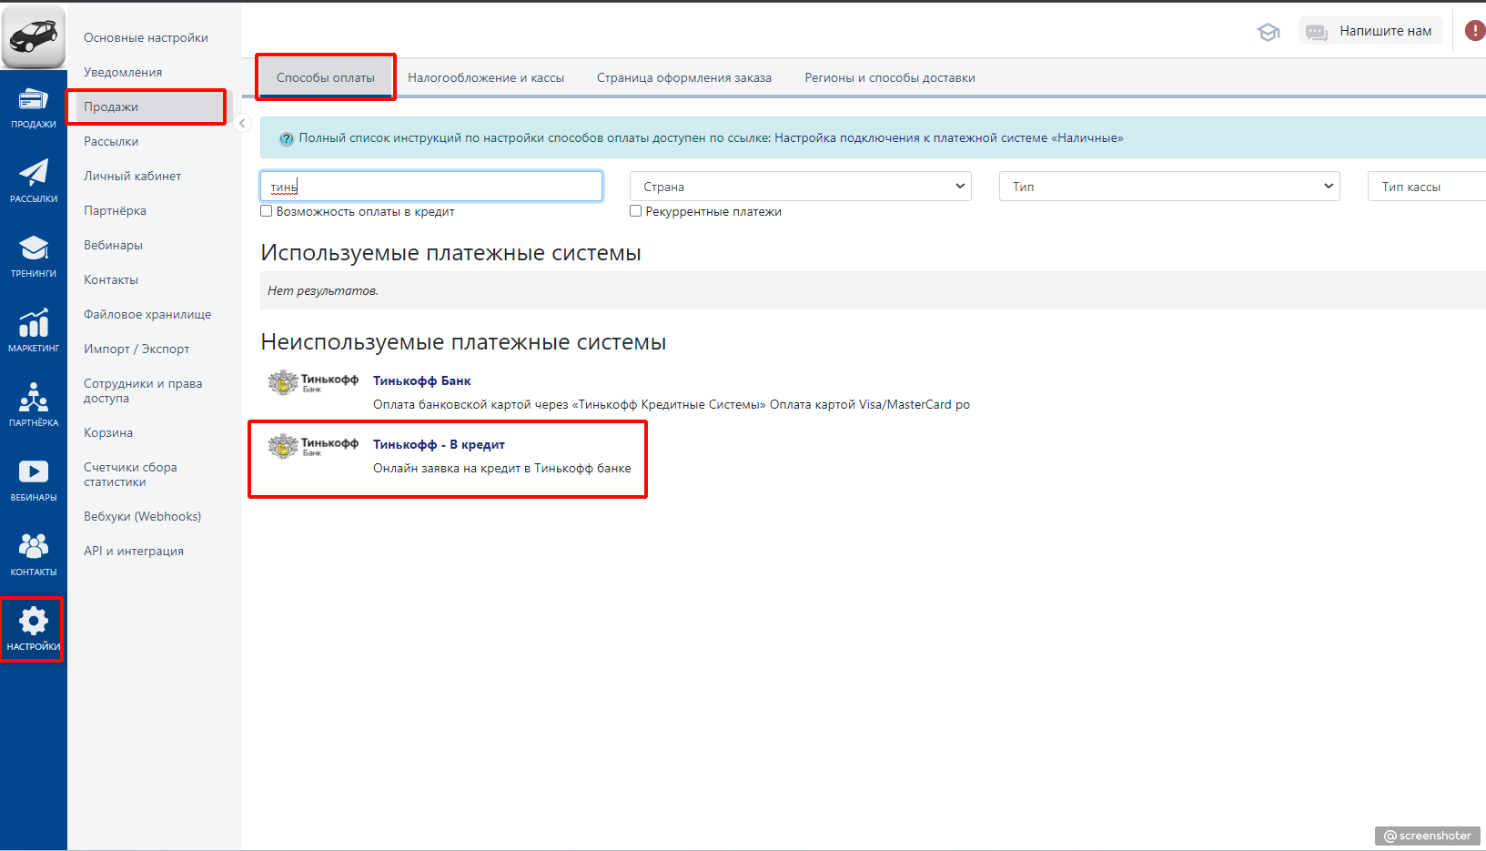1486x851 pixels.
Task: Go to Тренинги graduation cap icon
Action: pyautogui.click(x=33, y=255)
